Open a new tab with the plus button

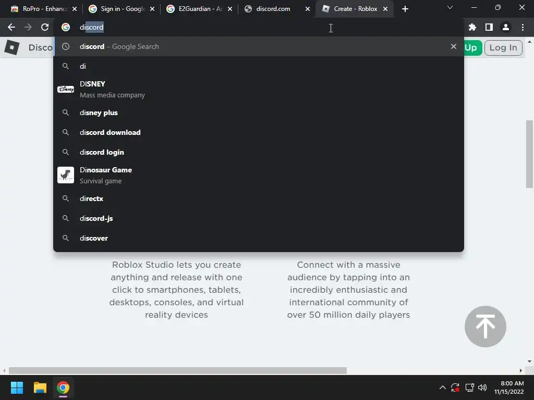tap(405, 9)
